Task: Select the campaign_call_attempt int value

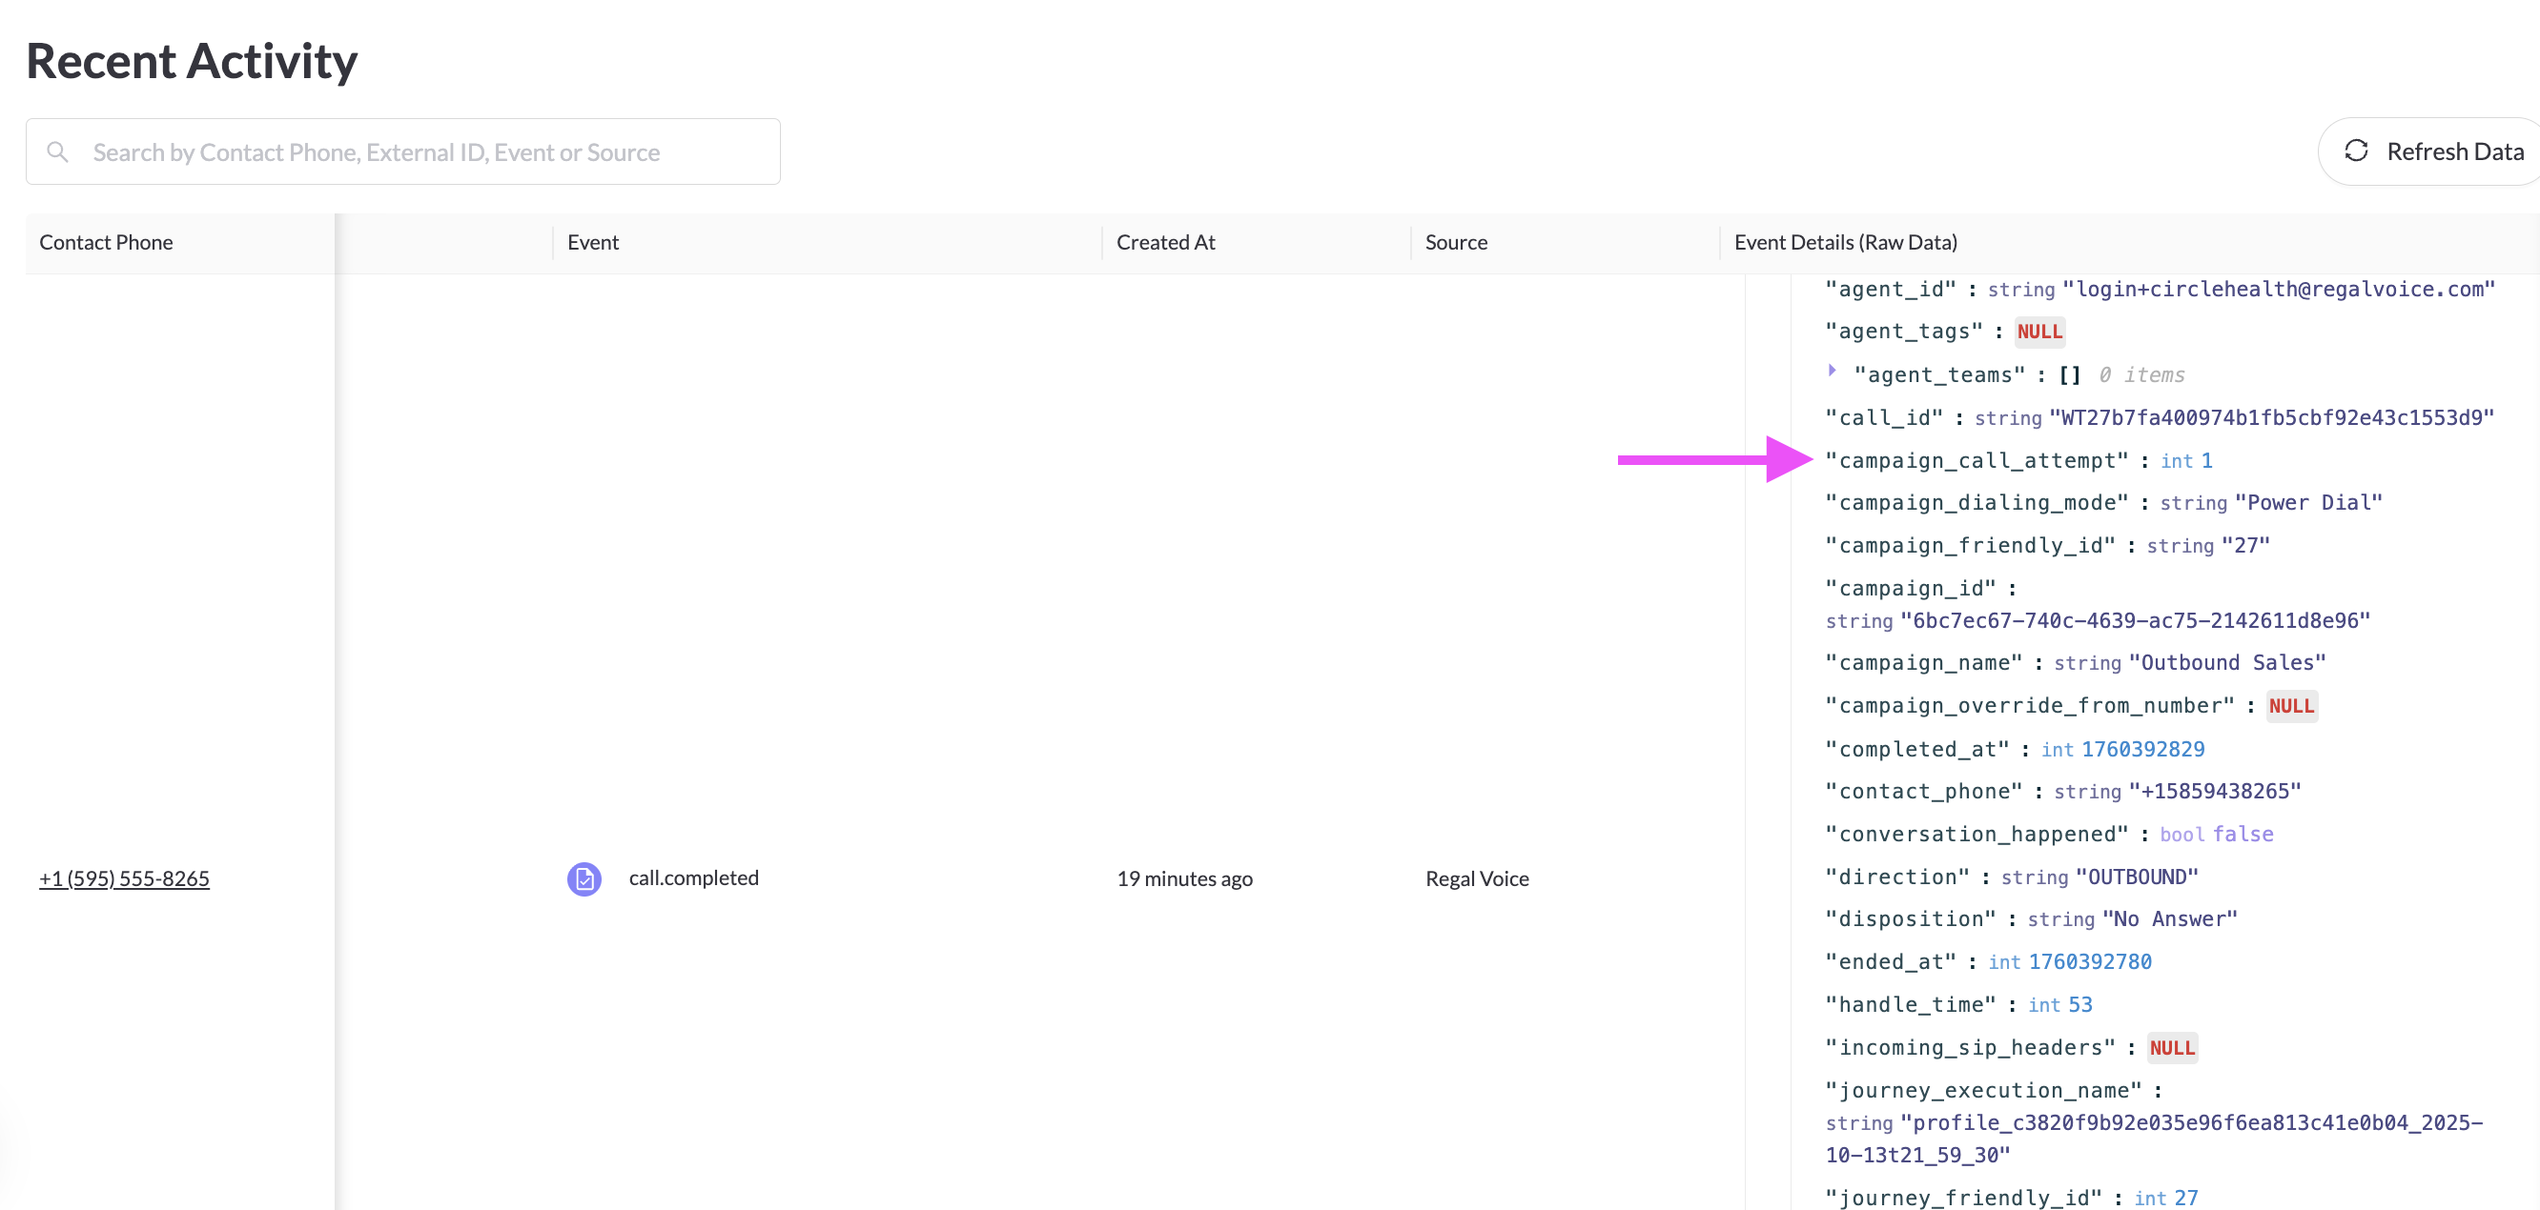Action: point(2206,461)
